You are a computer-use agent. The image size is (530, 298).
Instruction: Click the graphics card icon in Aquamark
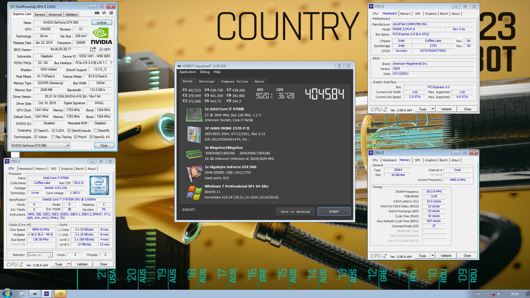[194, 173]
